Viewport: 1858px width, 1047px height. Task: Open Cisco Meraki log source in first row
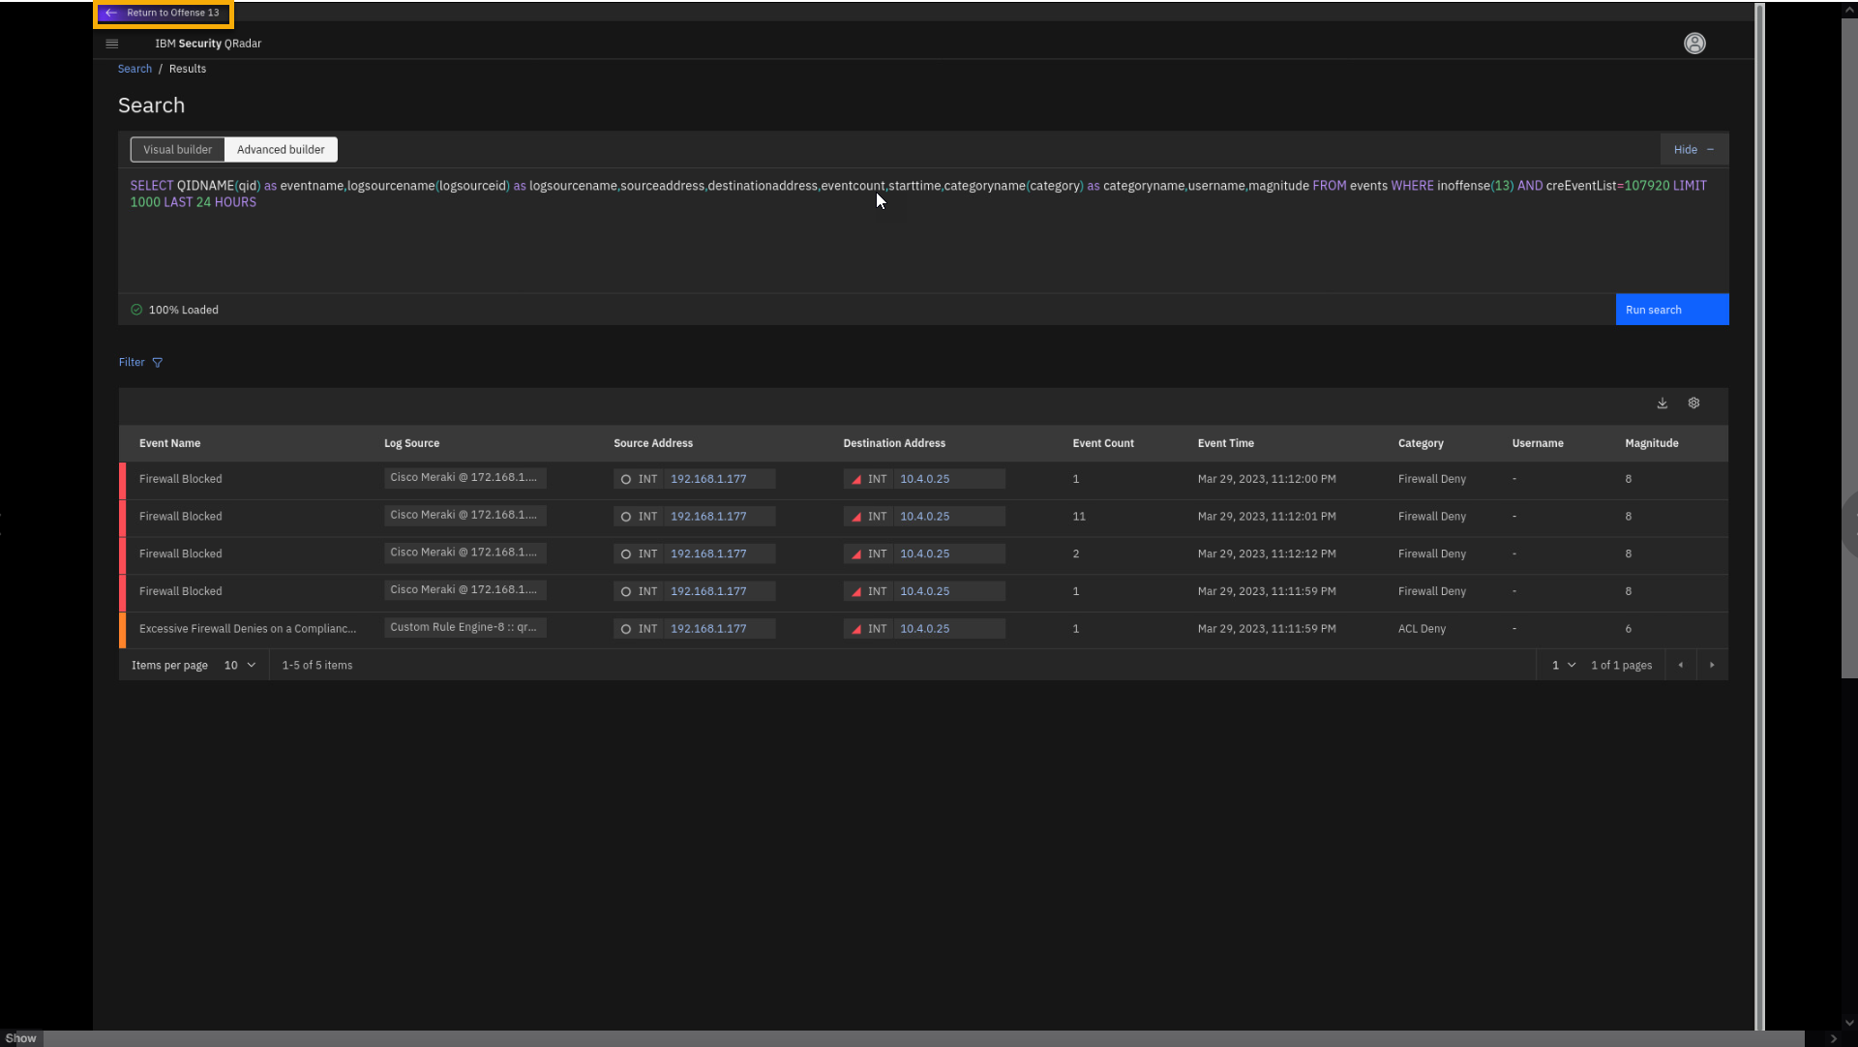click(x=464, y=478)
